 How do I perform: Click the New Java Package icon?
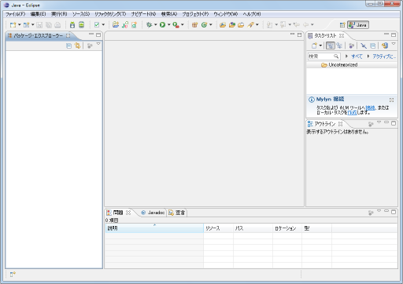[x=194, y=25]
